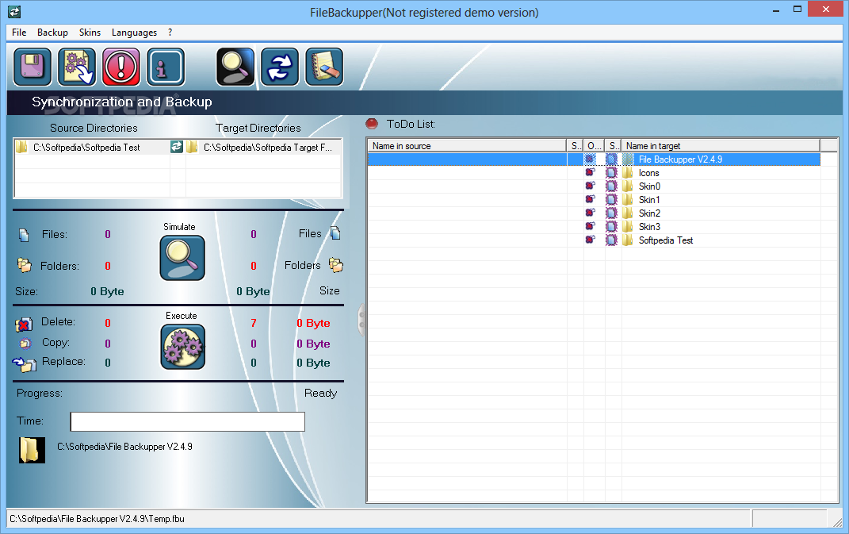Select the File Backupper V2.4.9 row
The width and height of the screenshot is (849, 534).
[x=594, y=159]
